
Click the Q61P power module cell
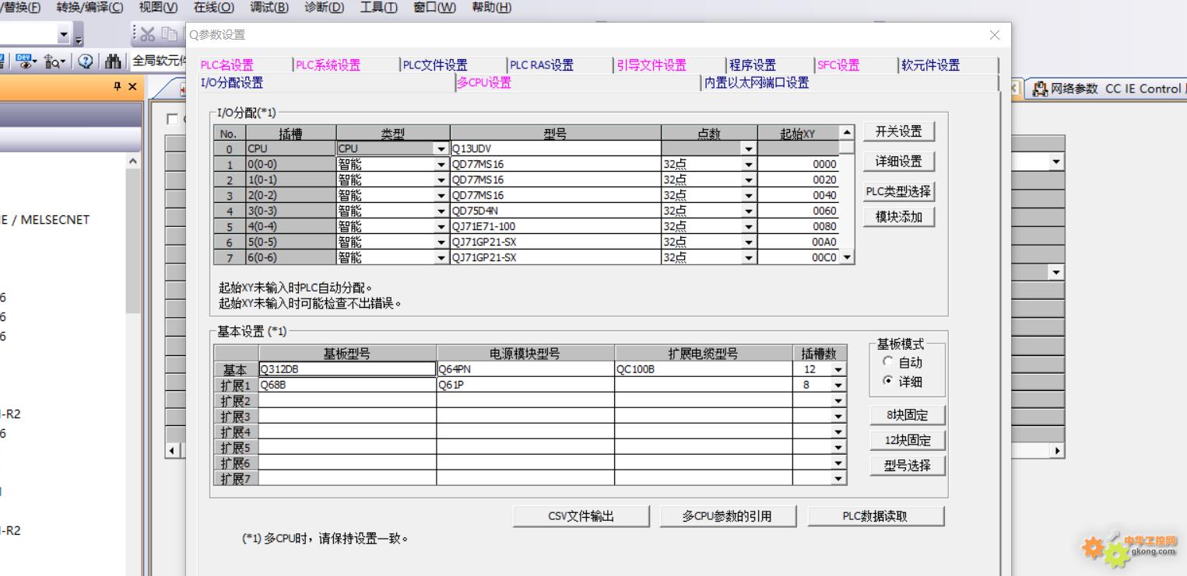point(525,385)
